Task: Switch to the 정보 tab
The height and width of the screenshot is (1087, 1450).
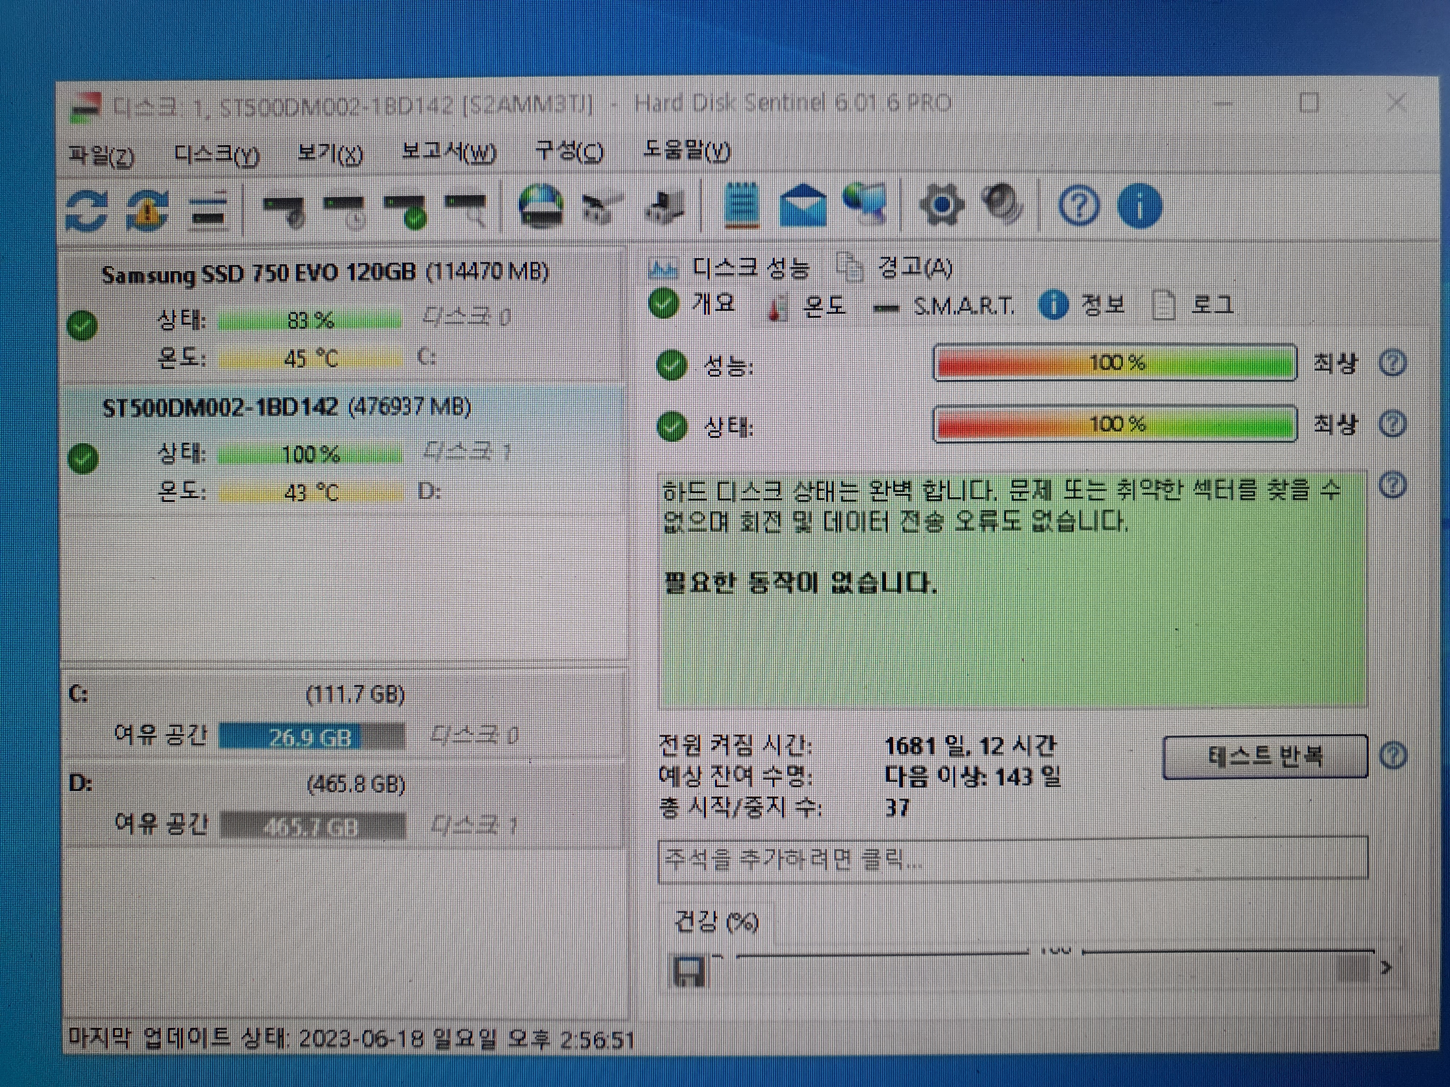Action: pos(1082,305)
